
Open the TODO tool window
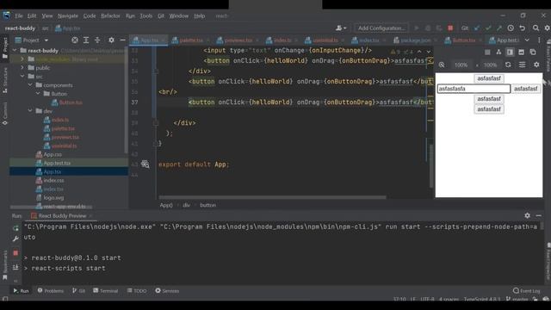[137, 291]
